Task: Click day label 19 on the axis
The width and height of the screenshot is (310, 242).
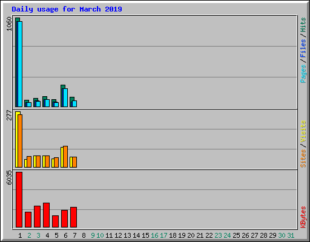Action: click(182, 235)
